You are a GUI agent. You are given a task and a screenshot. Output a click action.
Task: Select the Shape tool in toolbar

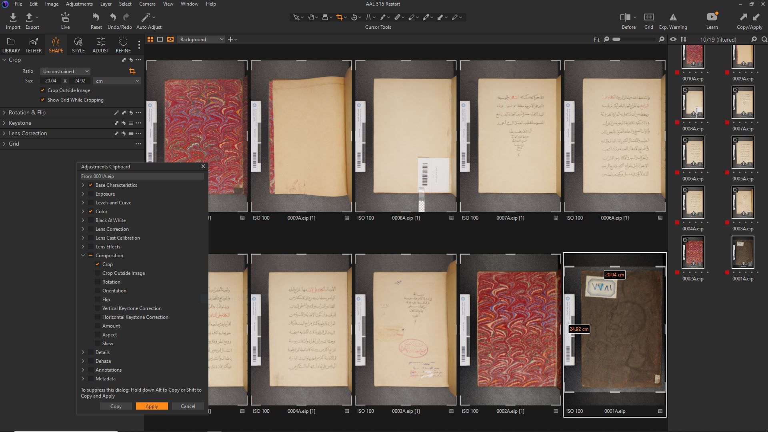56,45
